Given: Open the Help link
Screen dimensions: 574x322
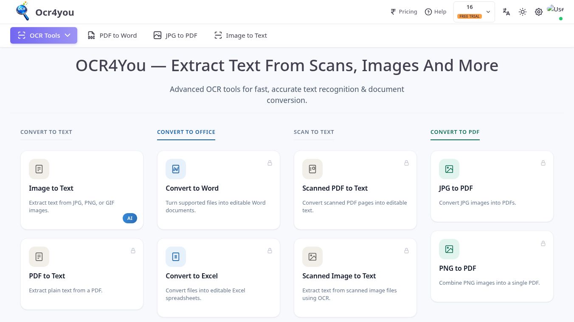Looking at the screenshot, I should tap(436, 12).
